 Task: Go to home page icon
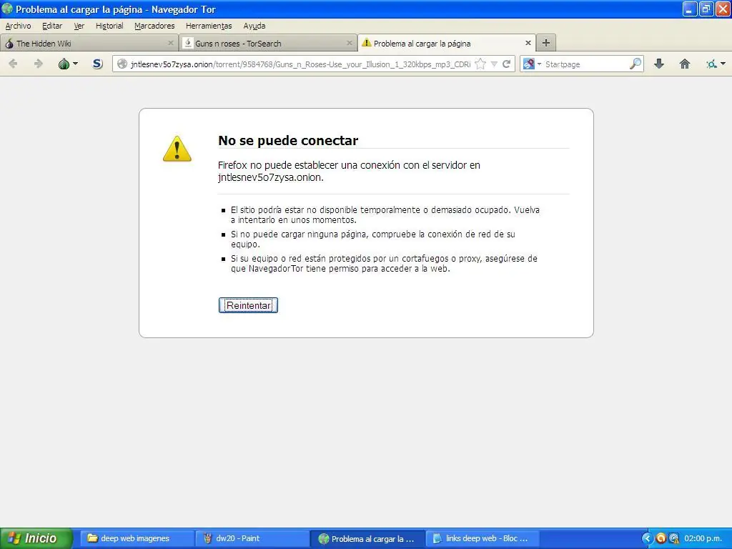[684, 64]
